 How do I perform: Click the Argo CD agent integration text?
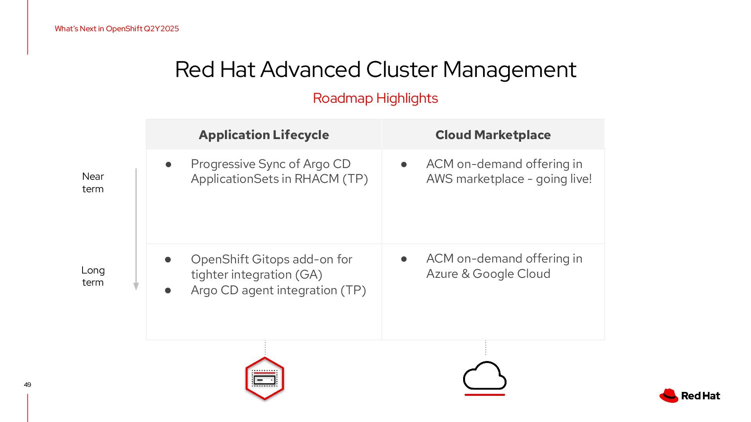pyautogui.click(x=278, y=290)
